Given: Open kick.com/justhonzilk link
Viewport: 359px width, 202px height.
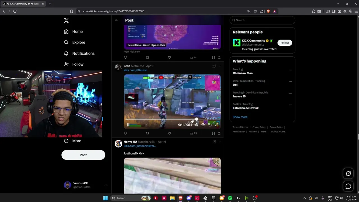Looking at the screenshot, I should (x=140, y=146).
